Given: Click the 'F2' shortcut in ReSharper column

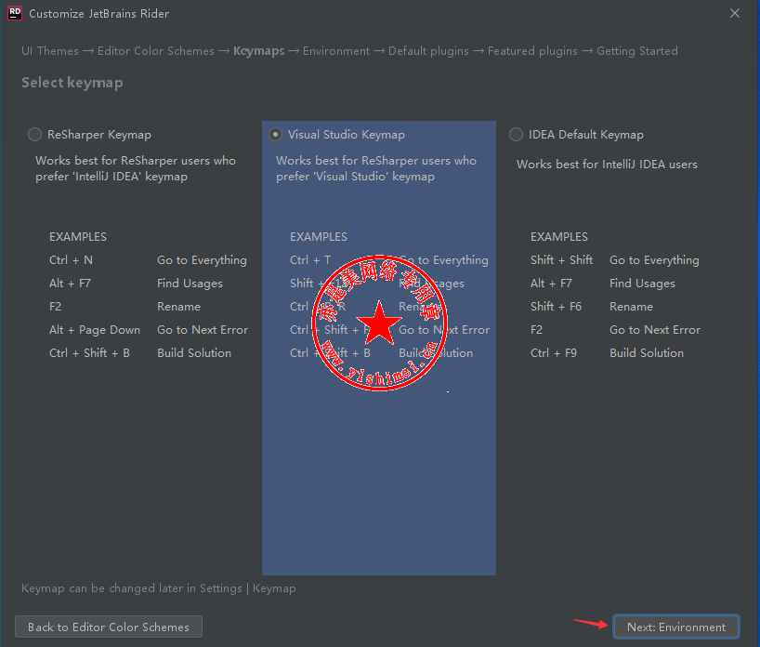Looking at the screenshot, I should pyautogui.click(x=55, y=307).
